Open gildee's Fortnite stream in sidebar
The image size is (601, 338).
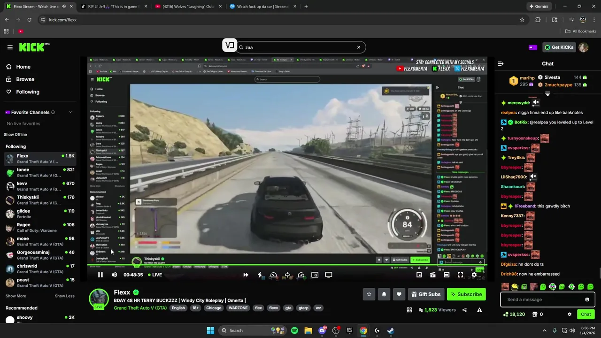[39, 214]
